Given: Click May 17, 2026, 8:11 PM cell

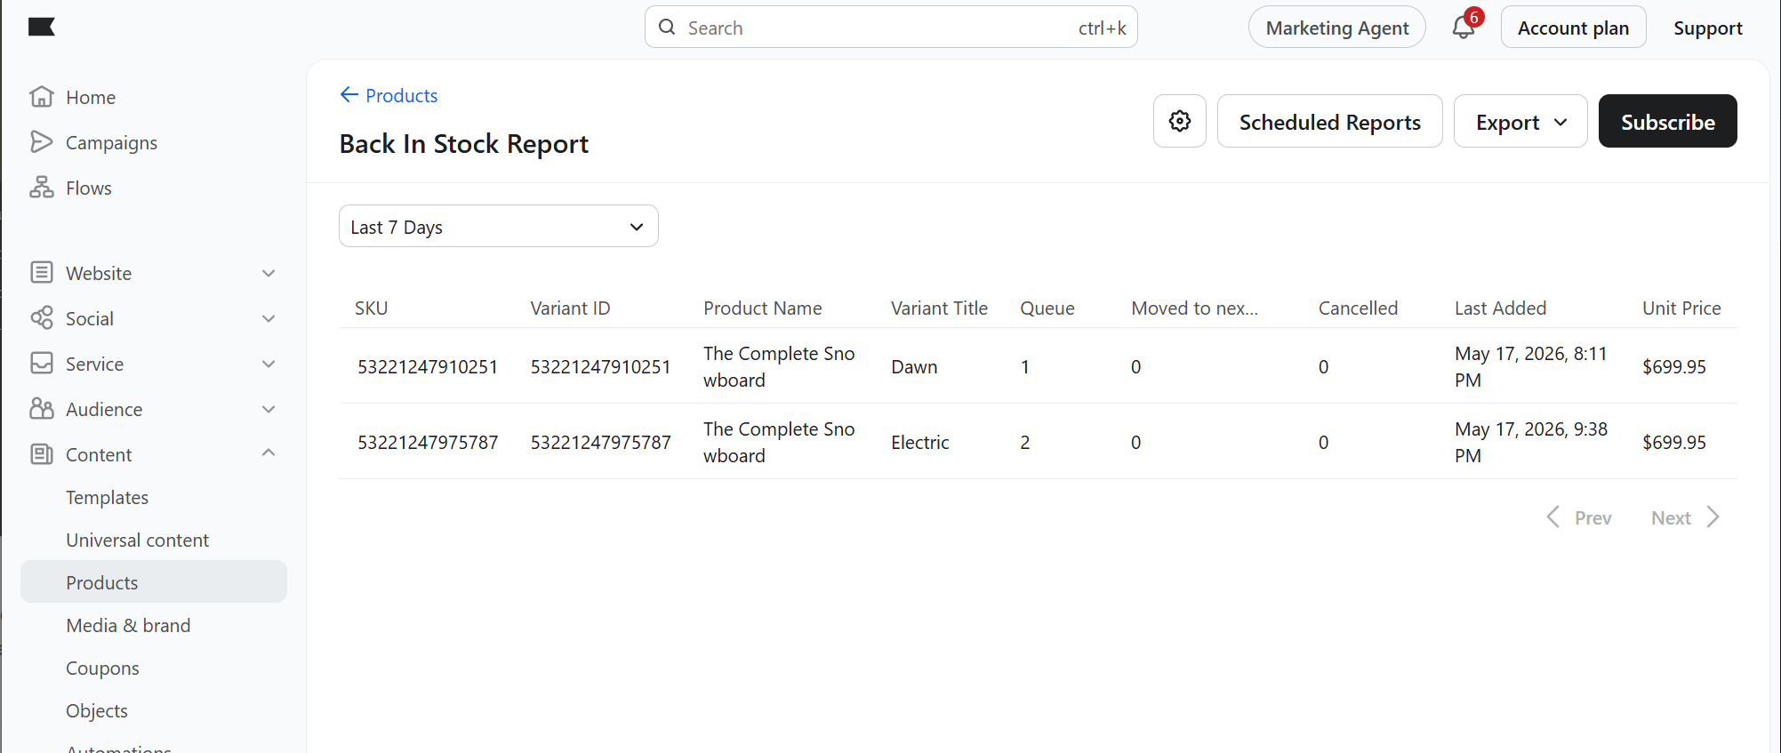Looking at the screenshot, I should (1531, 366).
